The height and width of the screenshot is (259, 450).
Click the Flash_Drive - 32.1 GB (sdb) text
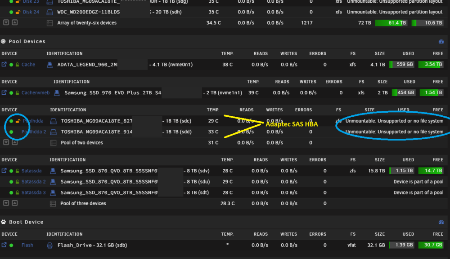tap(92, 245)
